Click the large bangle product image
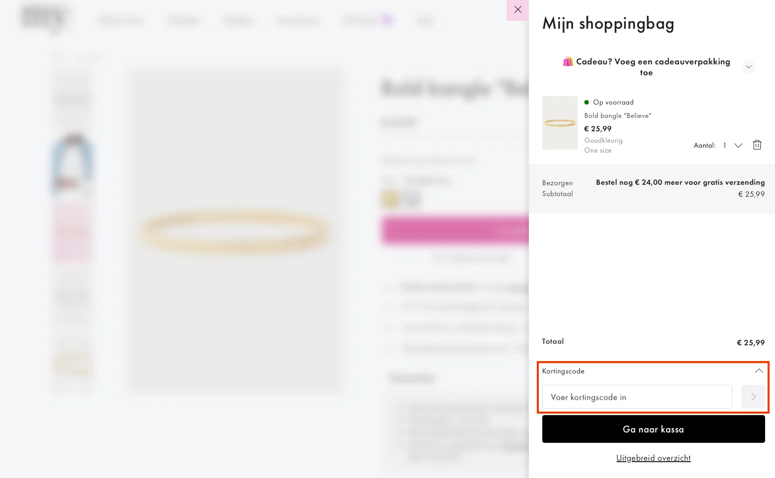 [236, 231]
